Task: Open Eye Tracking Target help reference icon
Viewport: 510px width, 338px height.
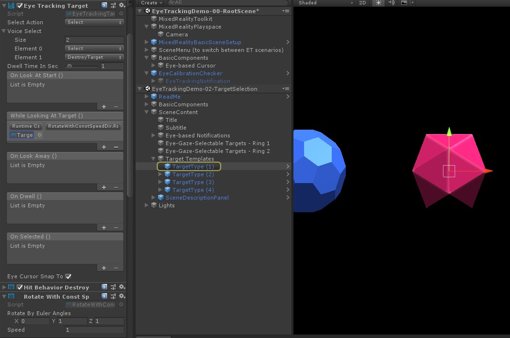Action: pos(104,5)
